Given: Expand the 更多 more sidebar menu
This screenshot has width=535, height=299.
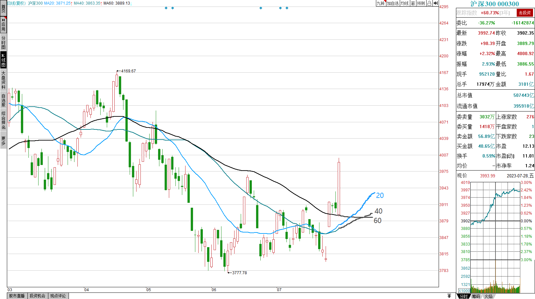Looking at the screenshot, I should (3, 141).
